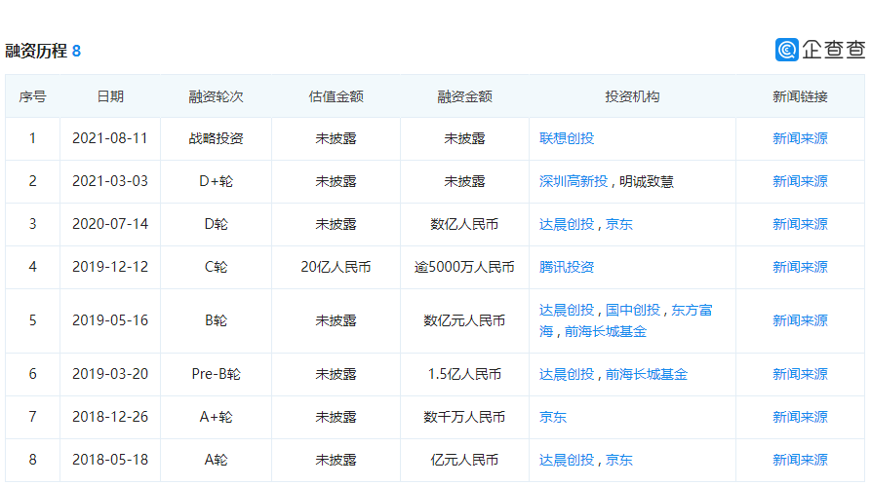Click the 估值金额 column header
Viewport: 871px width, 486px height.
click(337, 96)
